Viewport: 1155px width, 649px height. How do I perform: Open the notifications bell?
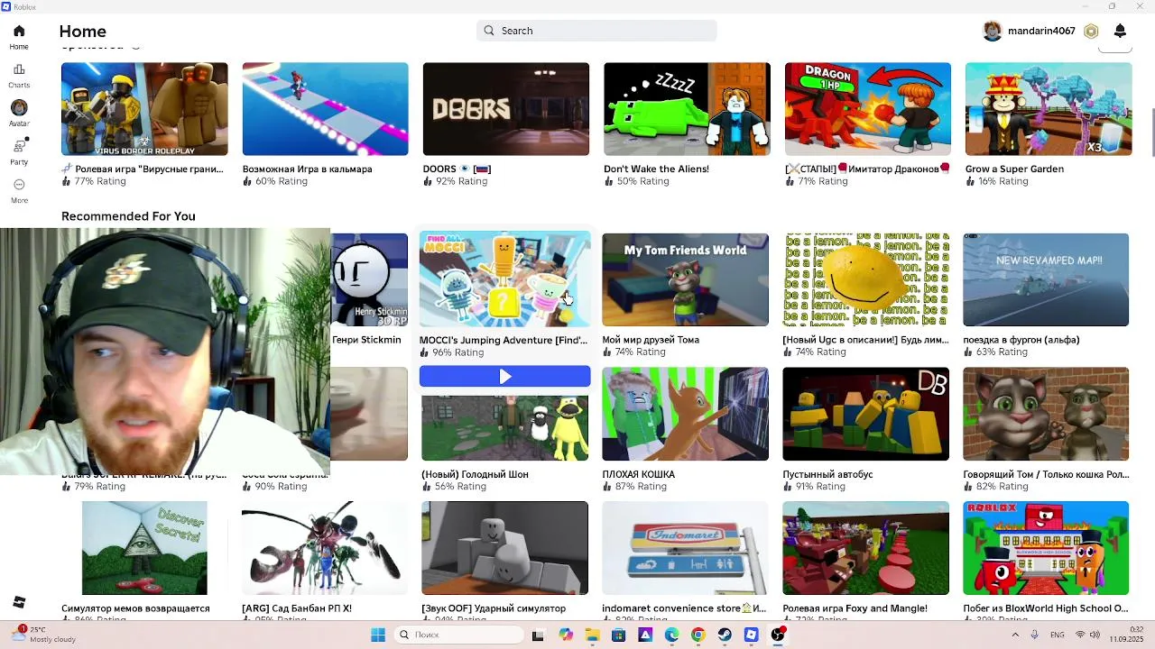(1120, 31)
